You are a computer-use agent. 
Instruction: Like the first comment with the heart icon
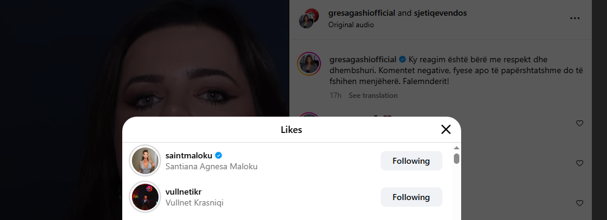(580, 123)
